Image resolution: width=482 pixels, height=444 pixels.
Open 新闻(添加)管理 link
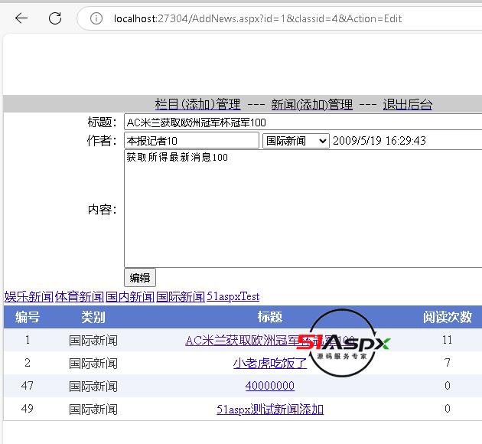pyautogui.click(x=311, y=104)
